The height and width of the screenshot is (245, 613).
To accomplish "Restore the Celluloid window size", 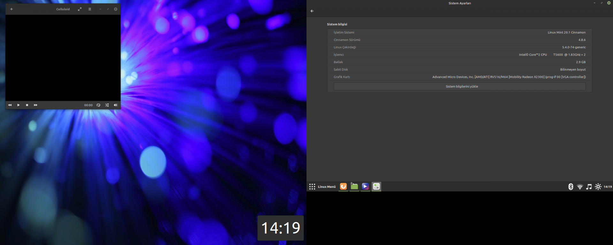I will coord(108,9).
